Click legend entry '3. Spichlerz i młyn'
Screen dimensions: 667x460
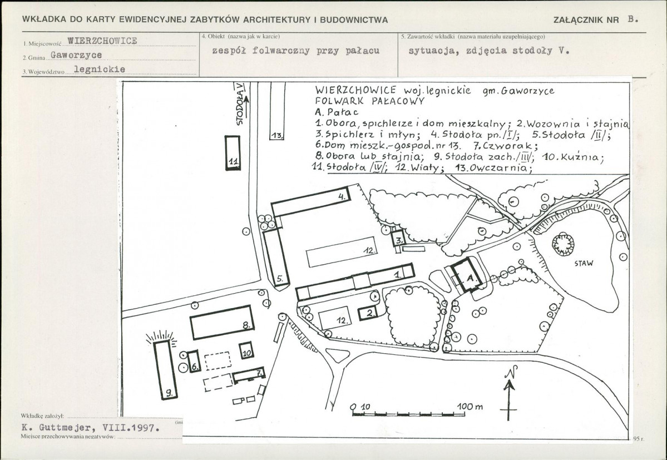click(368, 135)
